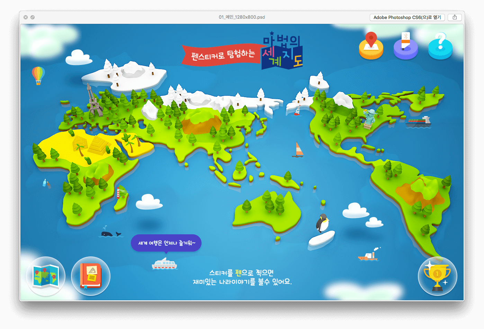Click the red buoy near the ice
The image size is (484, 329).
tap(297, 111)
